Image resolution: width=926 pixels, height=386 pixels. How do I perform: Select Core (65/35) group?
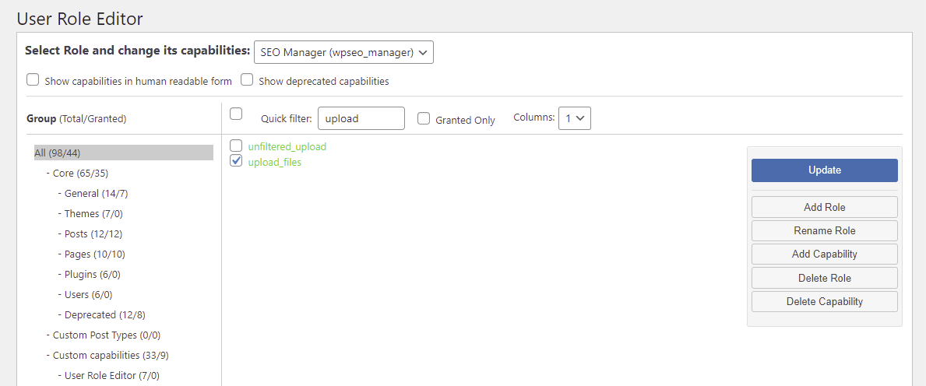click(80, 173)
